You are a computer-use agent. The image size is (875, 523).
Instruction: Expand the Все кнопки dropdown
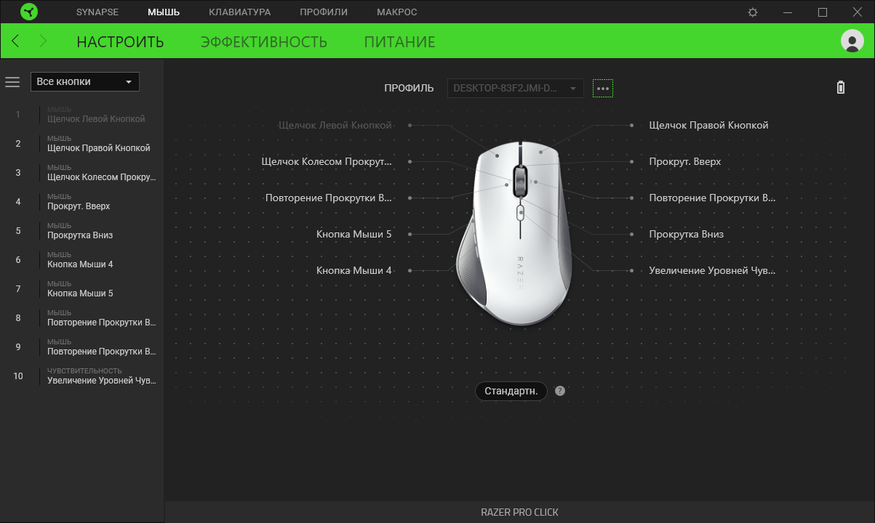(x=84, y=82)
